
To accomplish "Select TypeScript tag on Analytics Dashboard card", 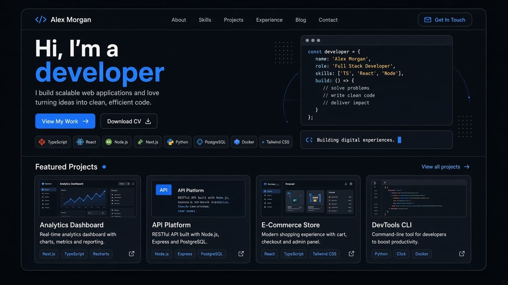I will (74, 254).
